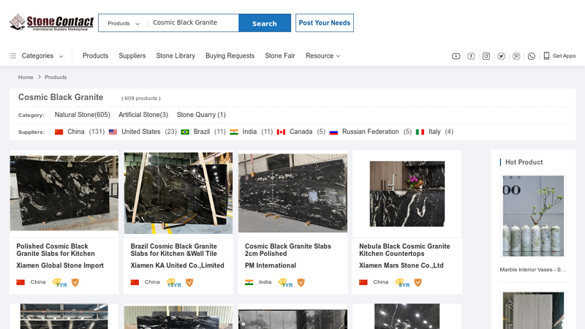This screenshot has height=329, width=585.
Task: Click the Cosmic Black Granite search field
Action: [192, 23]
